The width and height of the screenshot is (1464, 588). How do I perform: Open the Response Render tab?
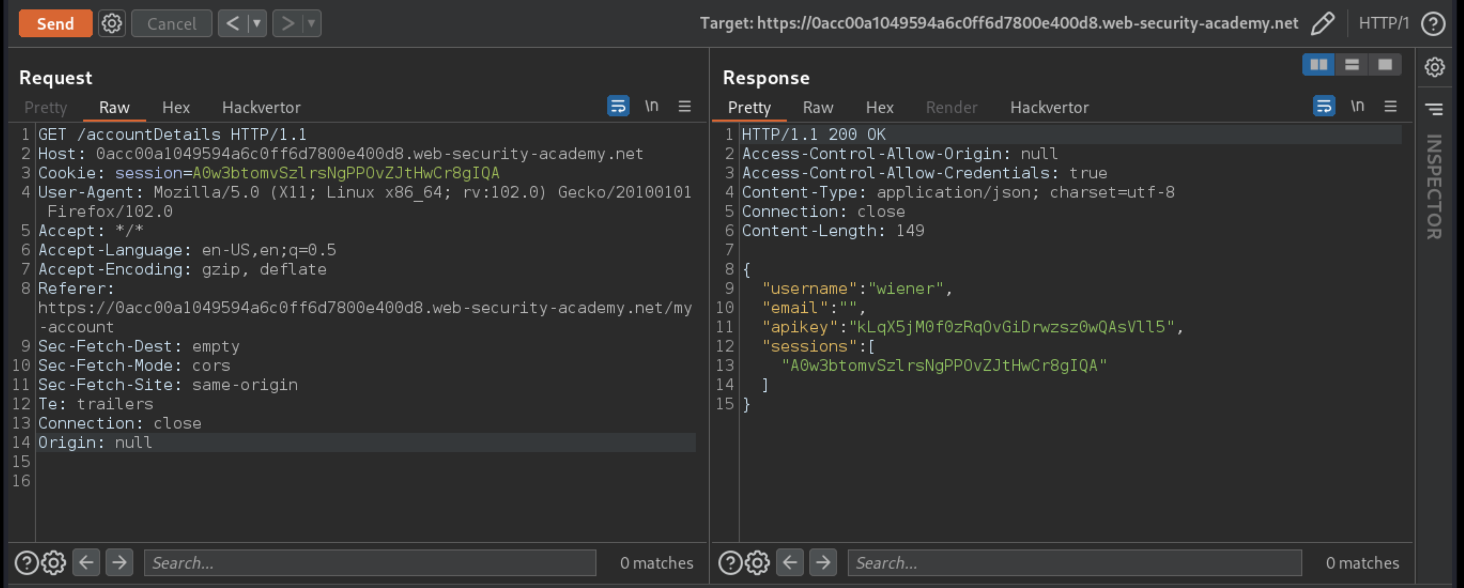(x=951, y=107)
